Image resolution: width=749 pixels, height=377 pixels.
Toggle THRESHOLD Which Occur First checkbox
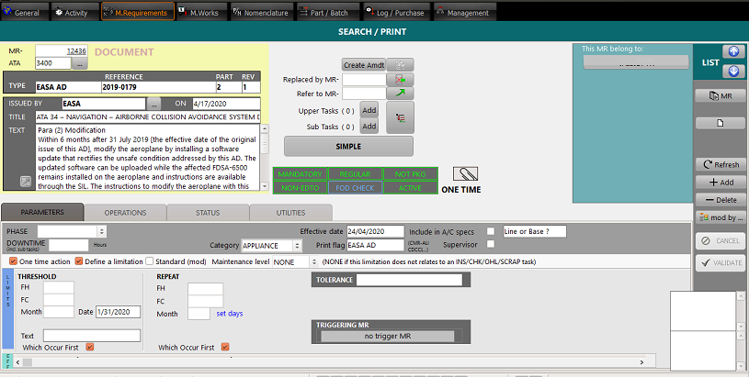[x=89, y=347]
